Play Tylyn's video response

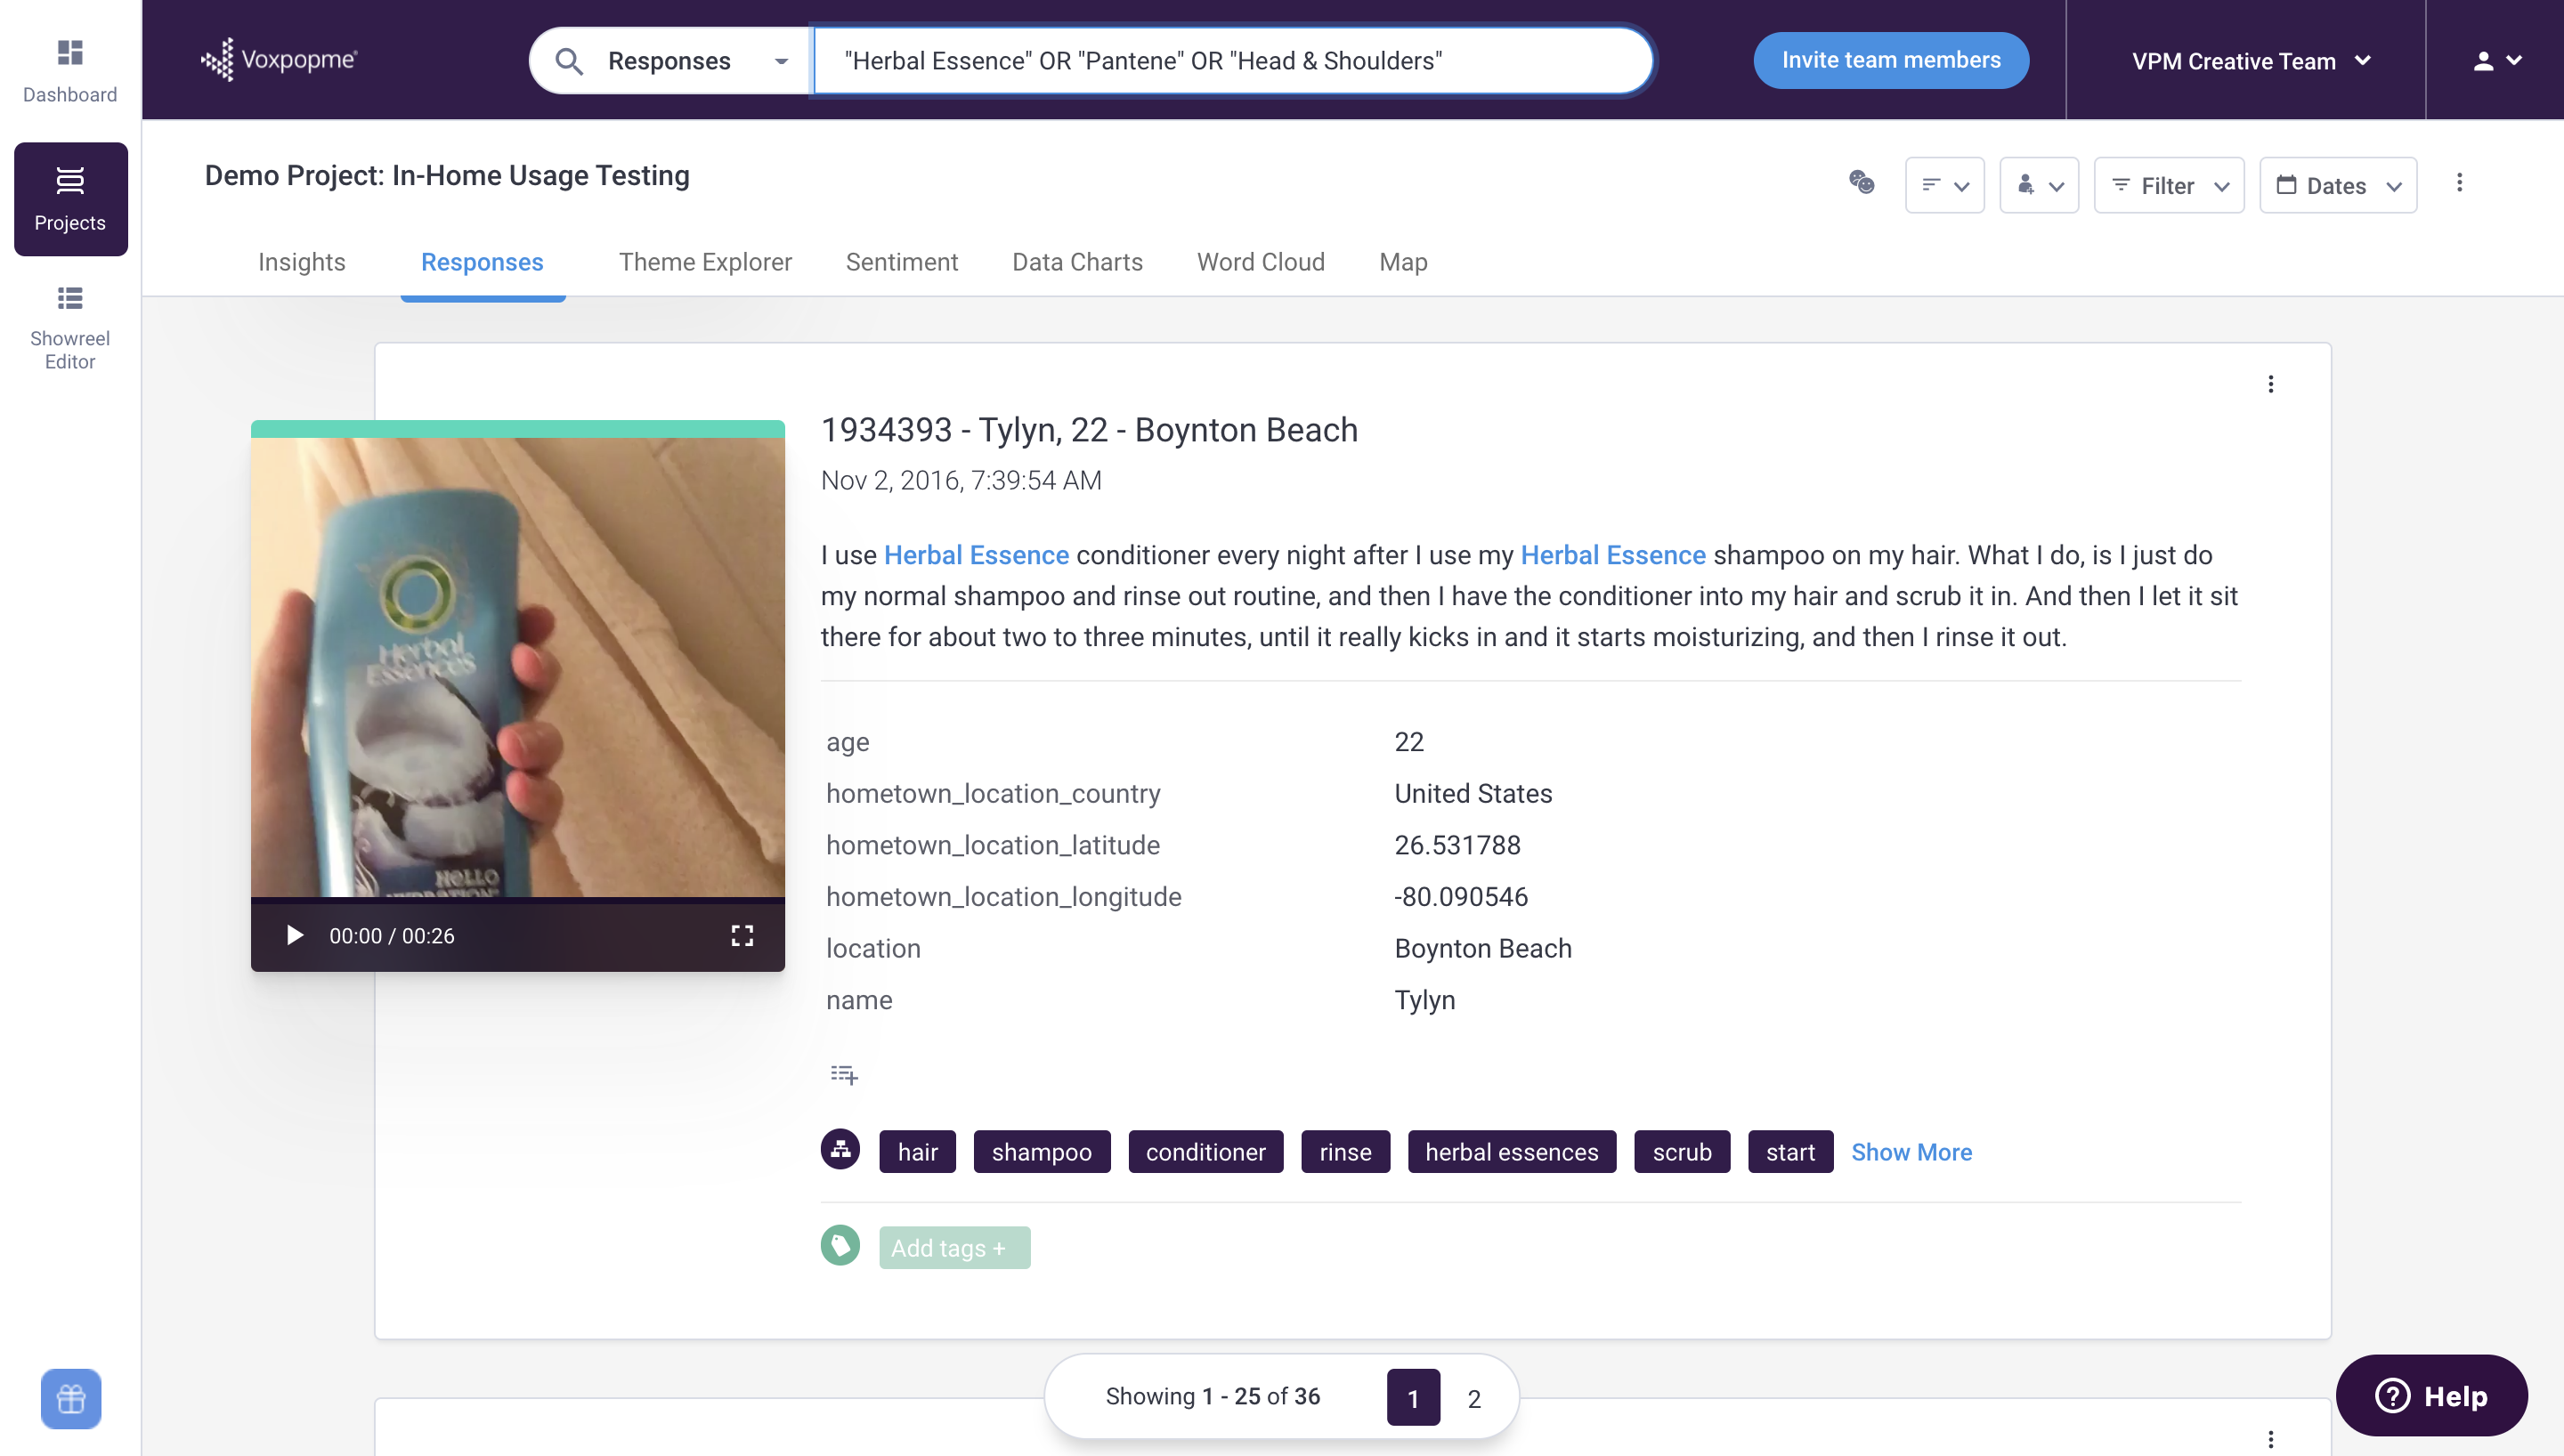point(294,936)
